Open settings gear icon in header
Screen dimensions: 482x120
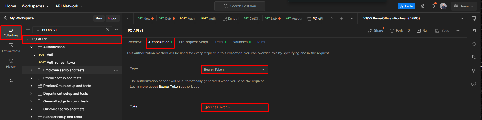pyautogui.click(x=423, y=6)
